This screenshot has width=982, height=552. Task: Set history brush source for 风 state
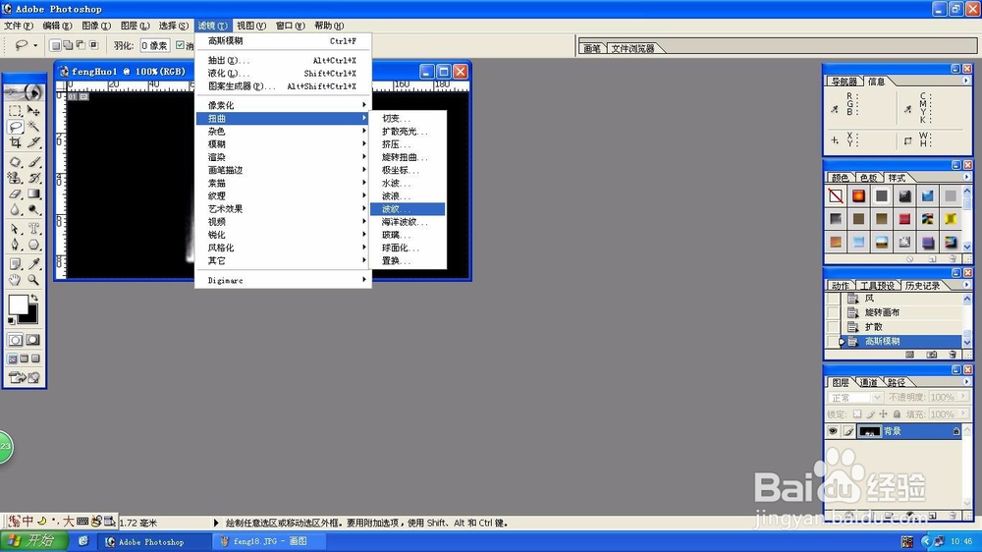click(833, 299)
